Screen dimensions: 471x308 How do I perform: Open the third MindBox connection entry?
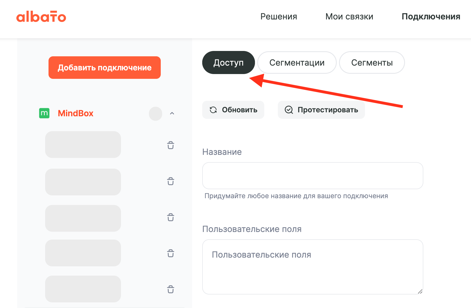pos(83,218)
